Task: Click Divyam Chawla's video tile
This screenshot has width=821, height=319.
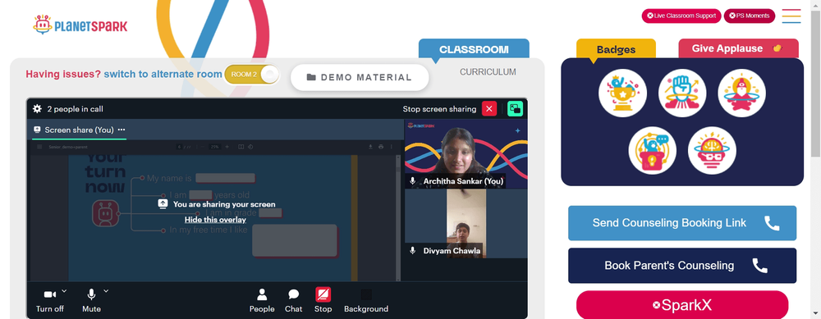Action: tap(466, 223)
